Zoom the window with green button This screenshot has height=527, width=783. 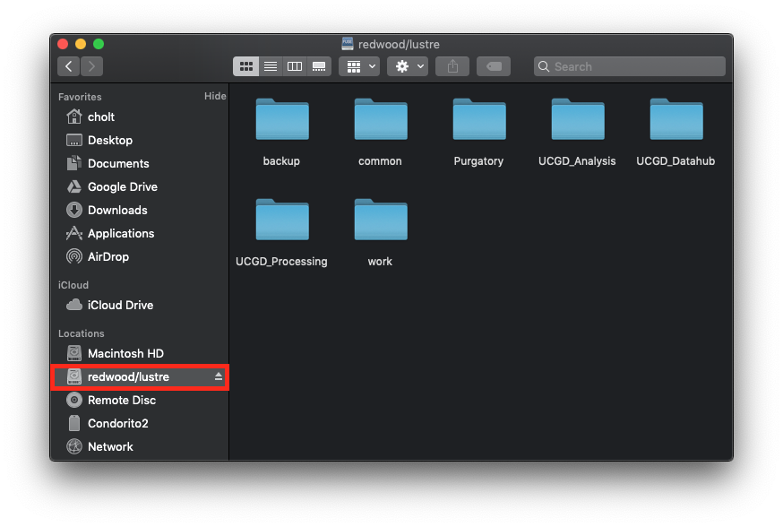pos(99,44)
